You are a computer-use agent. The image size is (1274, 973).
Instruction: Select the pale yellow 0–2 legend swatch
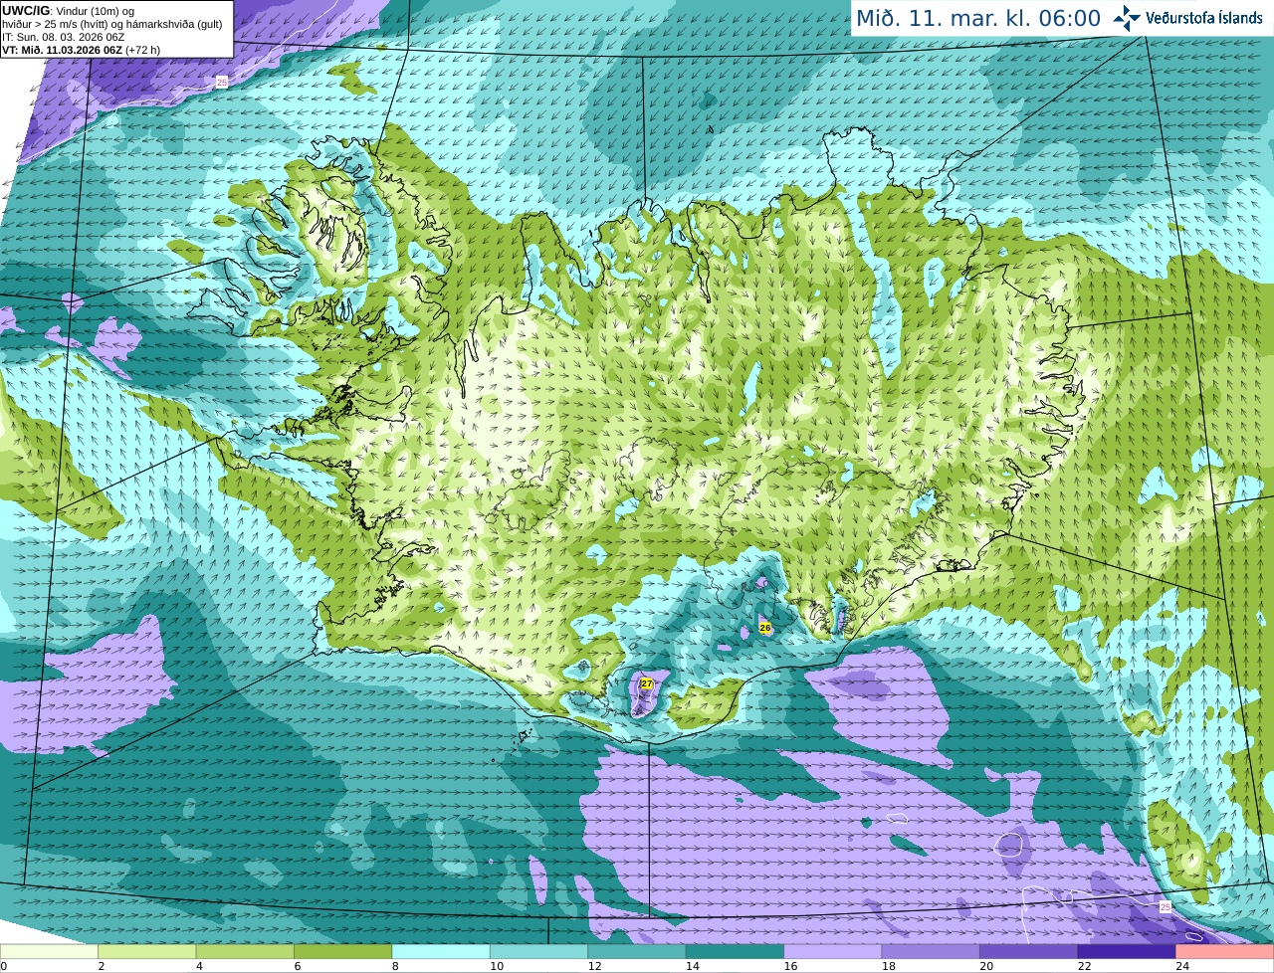(x=49, y=952)
